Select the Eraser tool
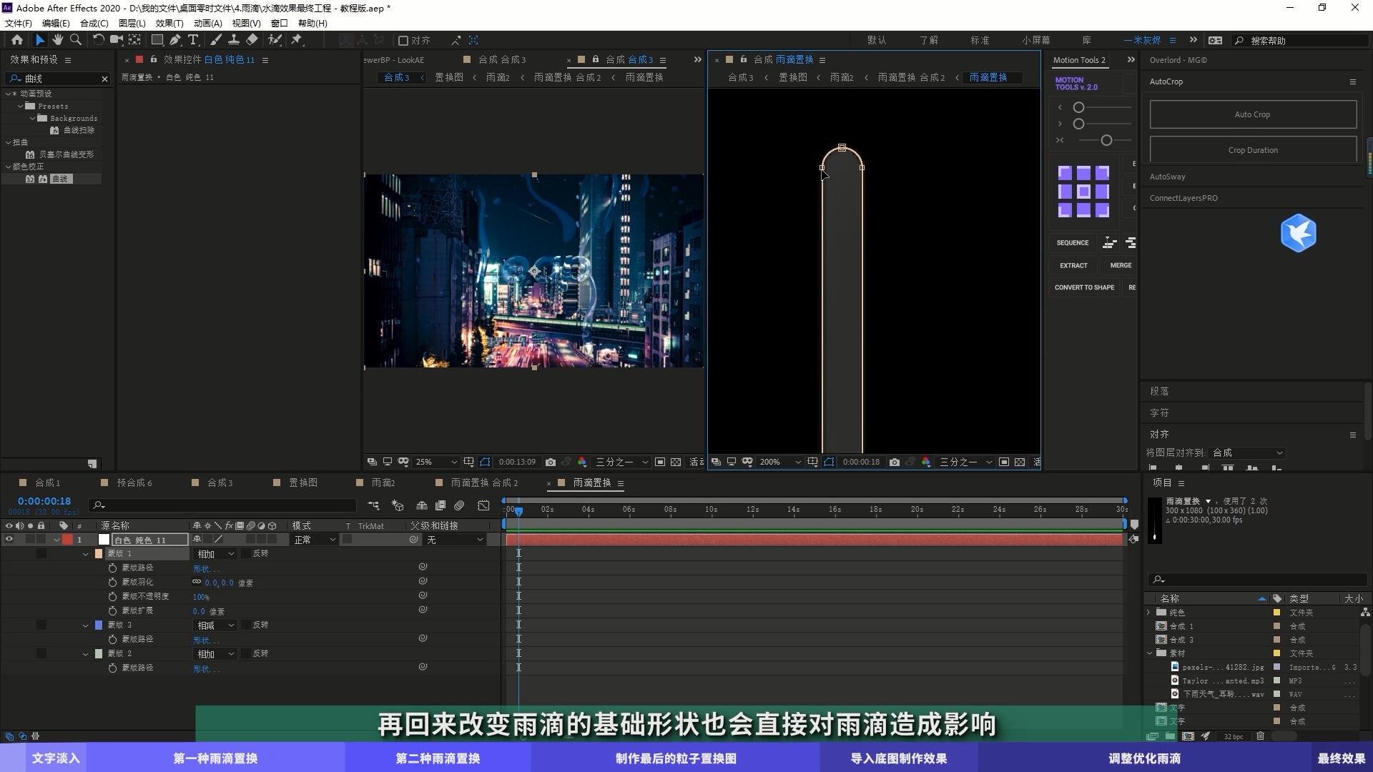This screenshot has height=772, width=1373. [x=252, y=40]
